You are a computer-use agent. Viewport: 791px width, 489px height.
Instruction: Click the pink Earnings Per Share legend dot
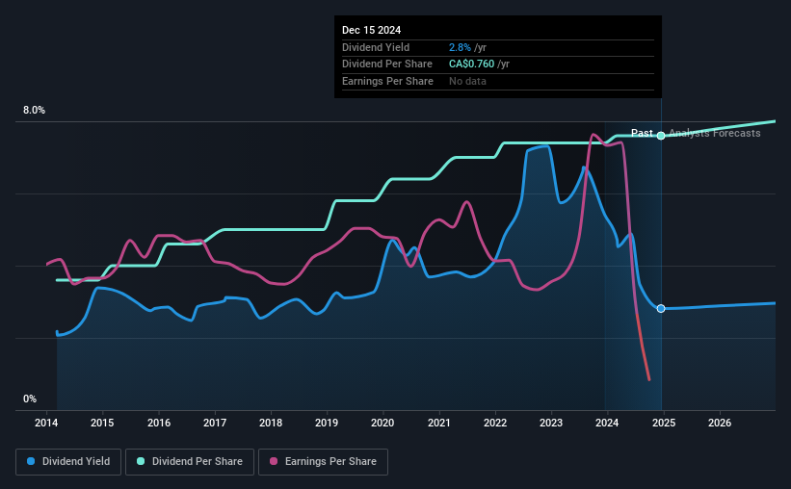[274, 461]
